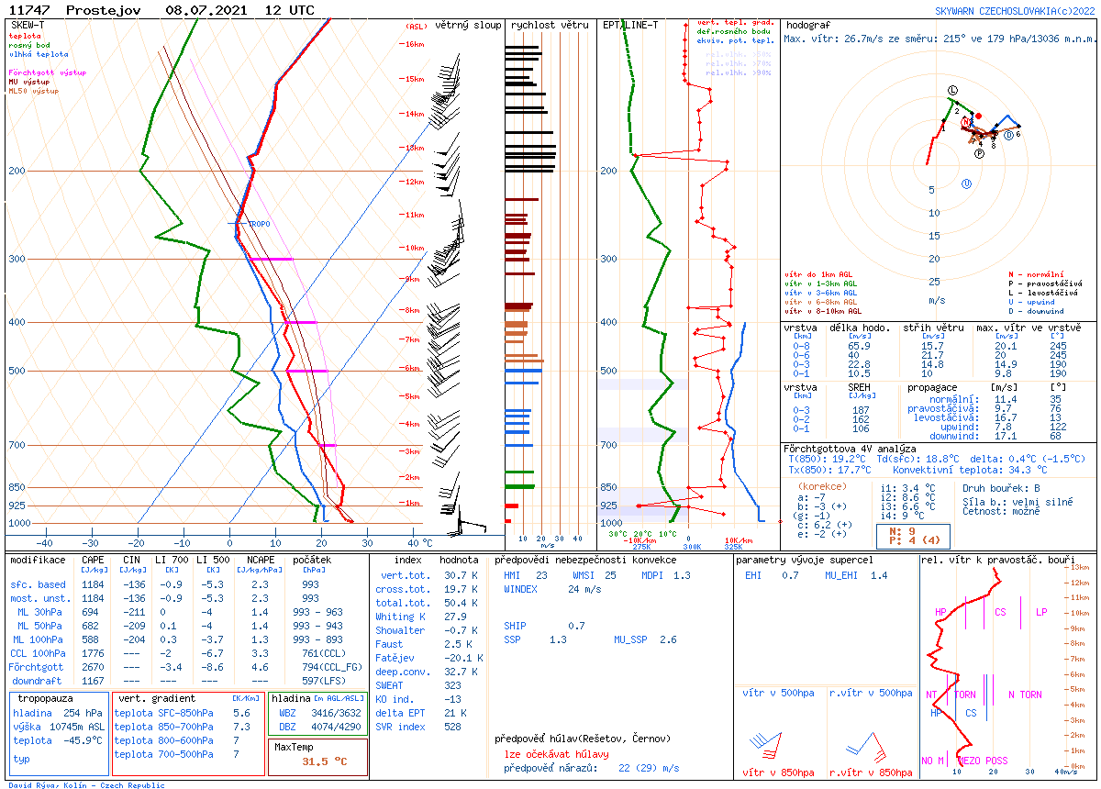Click the 'L - levostáčivá' legend entry

coord(1043,293)
